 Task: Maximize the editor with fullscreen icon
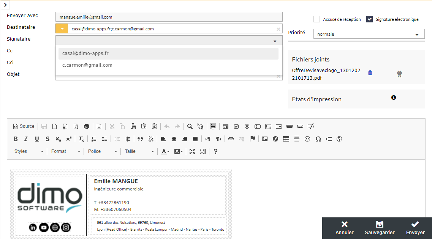[192, 151]
